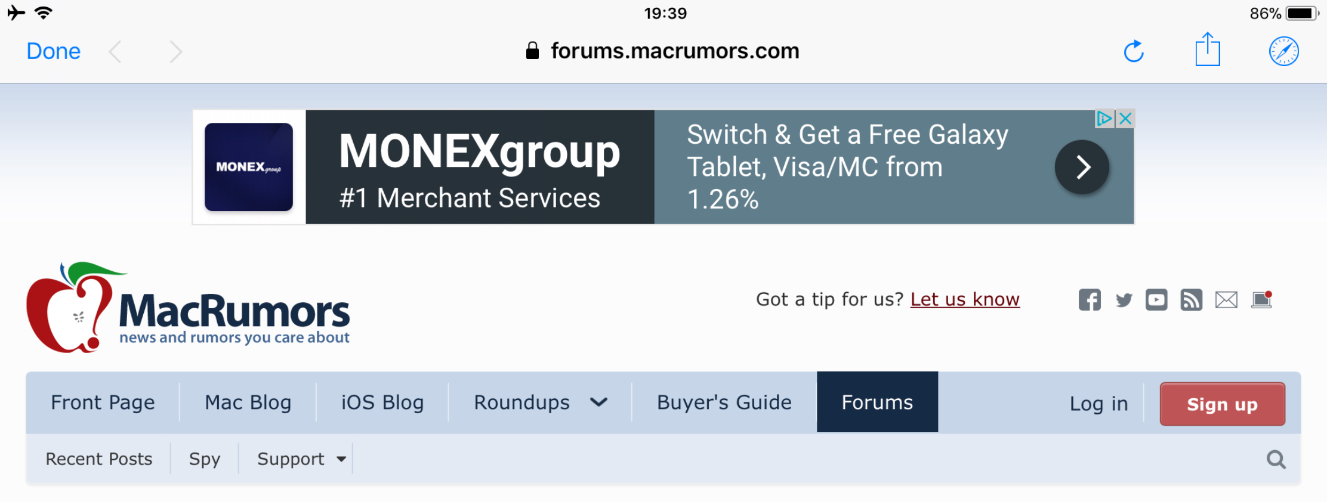Open the Forums tab
This screenshot has width=1327, height=502.
click(x=877, y=402)
